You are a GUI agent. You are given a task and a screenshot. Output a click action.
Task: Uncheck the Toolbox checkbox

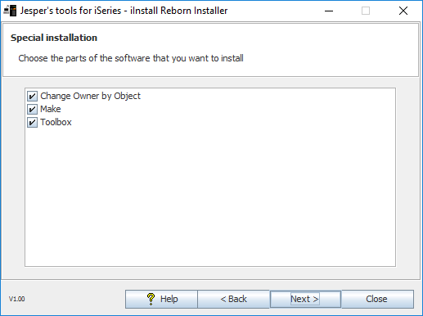(x=32, y=122)
